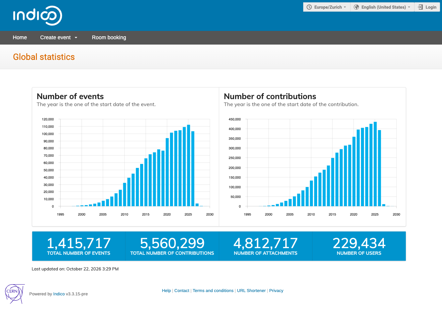This screenshot has height=309, width=442.
Task: Click the 4,812,717 attachments figure
Action: tap(266, 243)
